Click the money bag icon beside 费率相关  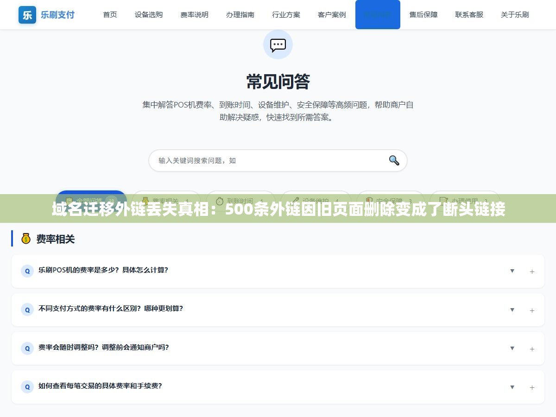[26, 239]
